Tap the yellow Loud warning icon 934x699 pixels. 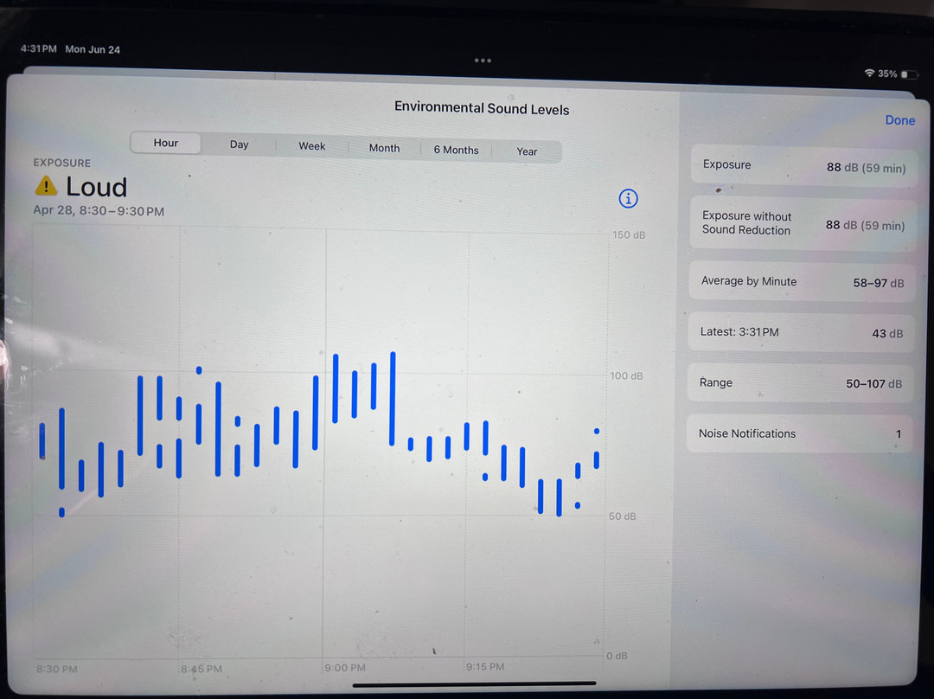(46, 186)
